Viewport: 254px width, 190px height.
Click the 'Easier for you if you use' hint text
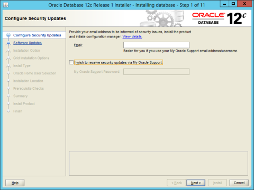pos(180,51)
